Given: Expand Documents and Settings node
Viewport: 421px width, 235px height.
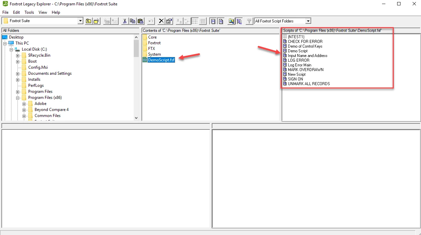Looking at the screenshot, I should pos(17,73).
